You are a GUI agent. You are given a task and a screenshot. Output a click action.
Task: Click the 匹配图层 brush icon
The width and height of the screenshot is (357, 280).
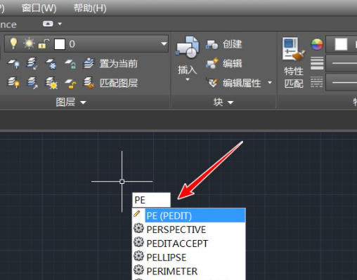coord(89,84)
